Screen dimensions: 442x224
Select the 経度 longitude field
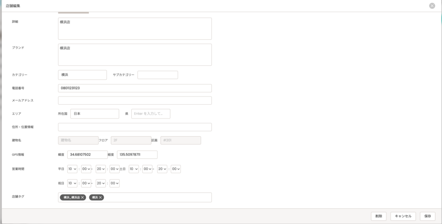tap(136, 155)
